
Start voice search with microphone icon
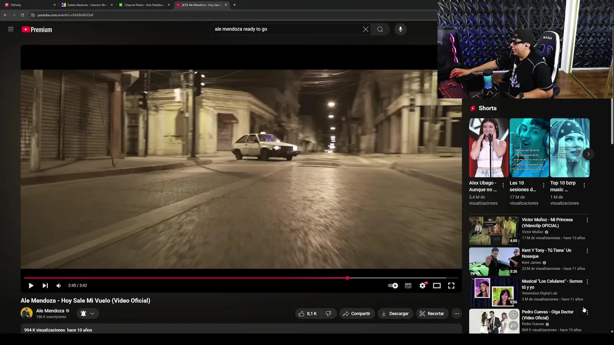click(401, 29)
